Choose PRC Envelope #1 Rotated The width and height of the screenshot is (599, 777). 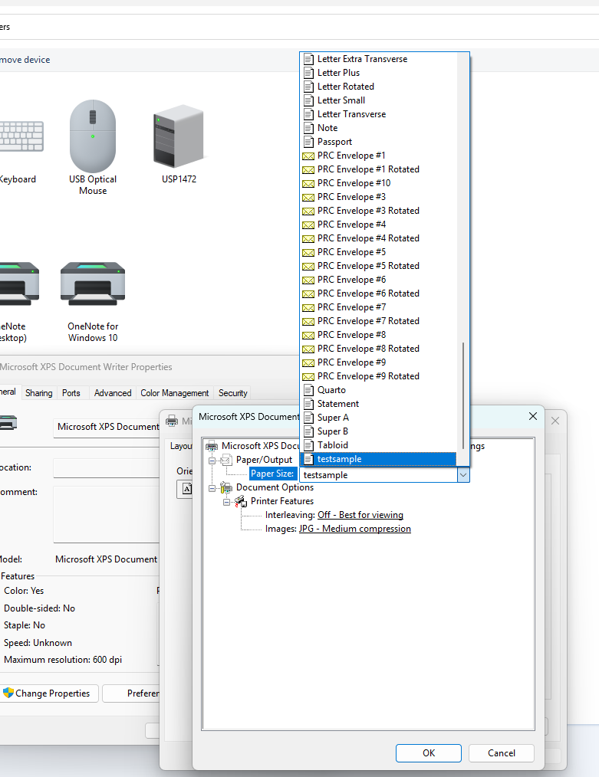click(x=378, y=169)
